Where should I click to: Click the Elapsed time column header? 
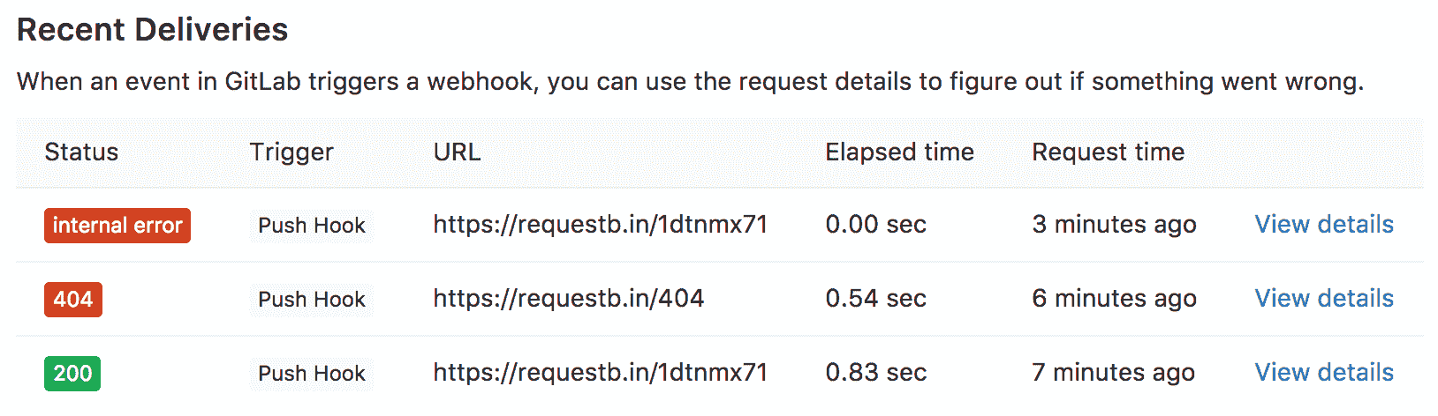click(899, 152)
